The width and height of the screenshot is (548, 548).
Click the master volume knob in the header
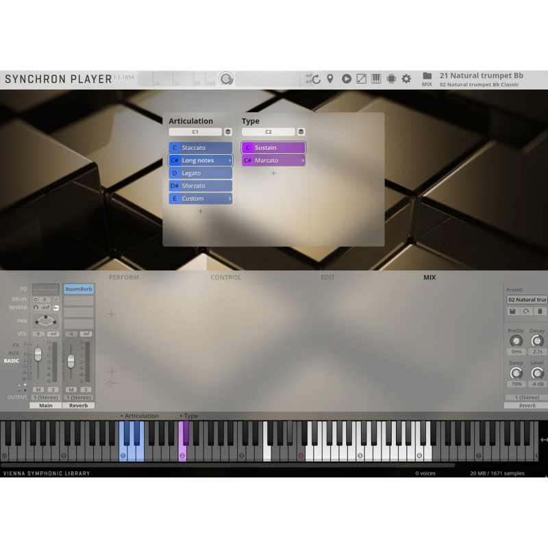click(x=226, y=79)
